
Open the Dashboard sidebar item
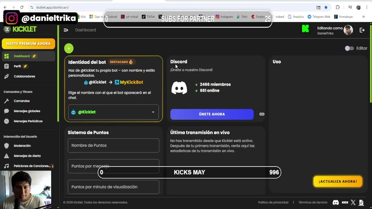(x=28, y=56)
